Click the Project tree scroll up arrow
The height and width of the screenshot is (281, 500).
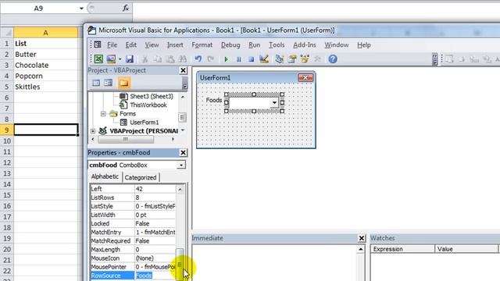tap(182, 97)
